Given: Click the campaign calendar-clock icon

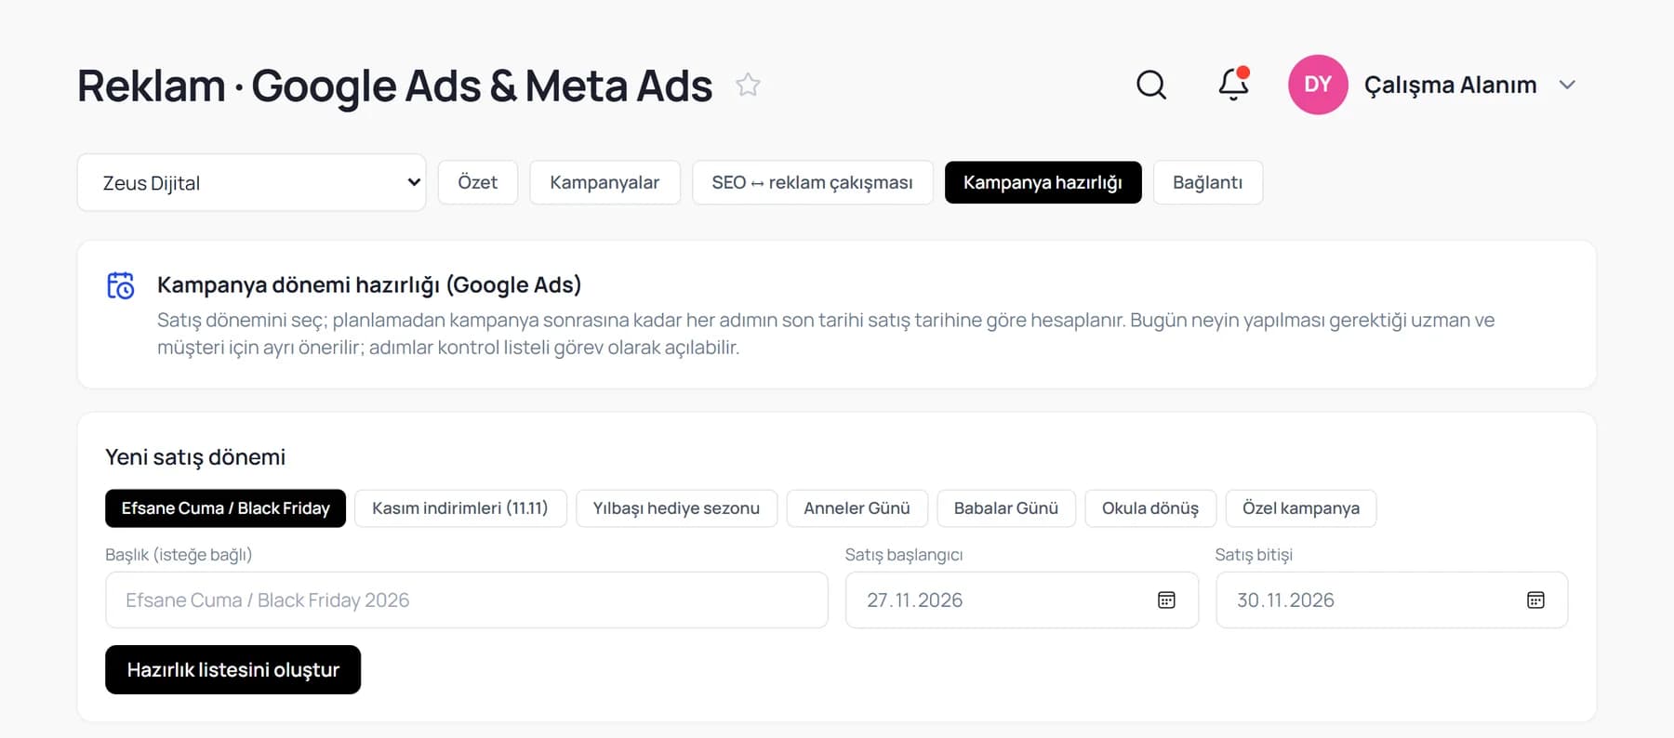Looking at the screenshot, I should [121, 285].
